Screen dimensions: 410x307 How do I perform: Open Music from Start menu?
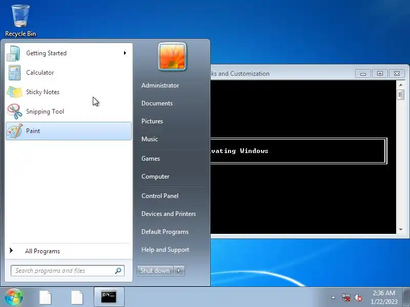coord(150,139)
